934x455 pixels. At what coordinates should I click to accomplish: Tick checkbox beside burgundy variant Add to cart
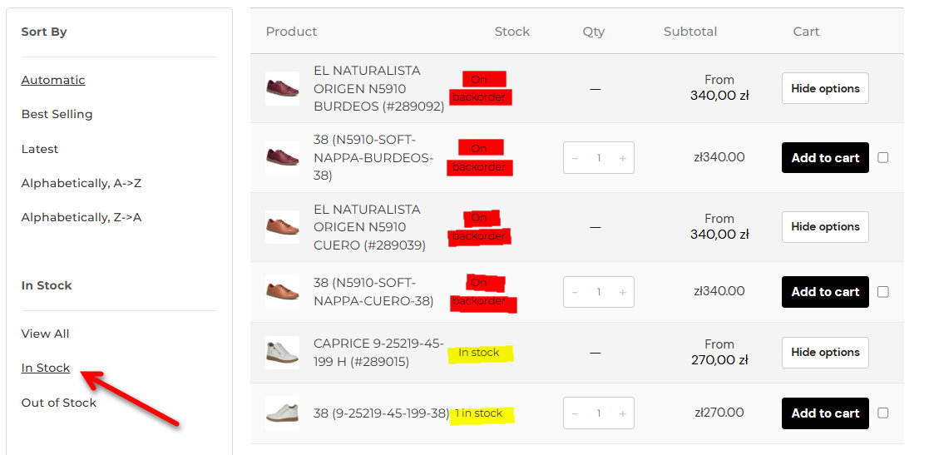883,157
